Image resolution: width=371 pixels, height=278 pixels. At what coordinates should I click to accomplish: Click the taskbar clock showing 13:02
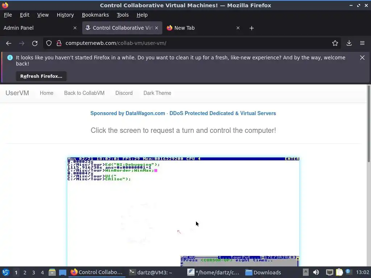click(x=362, y=272)
